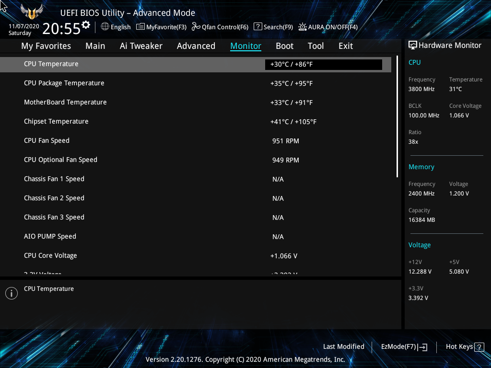491x368 pixels.
Task: Select the CPU Temperature row
Action: pos(196,65)
